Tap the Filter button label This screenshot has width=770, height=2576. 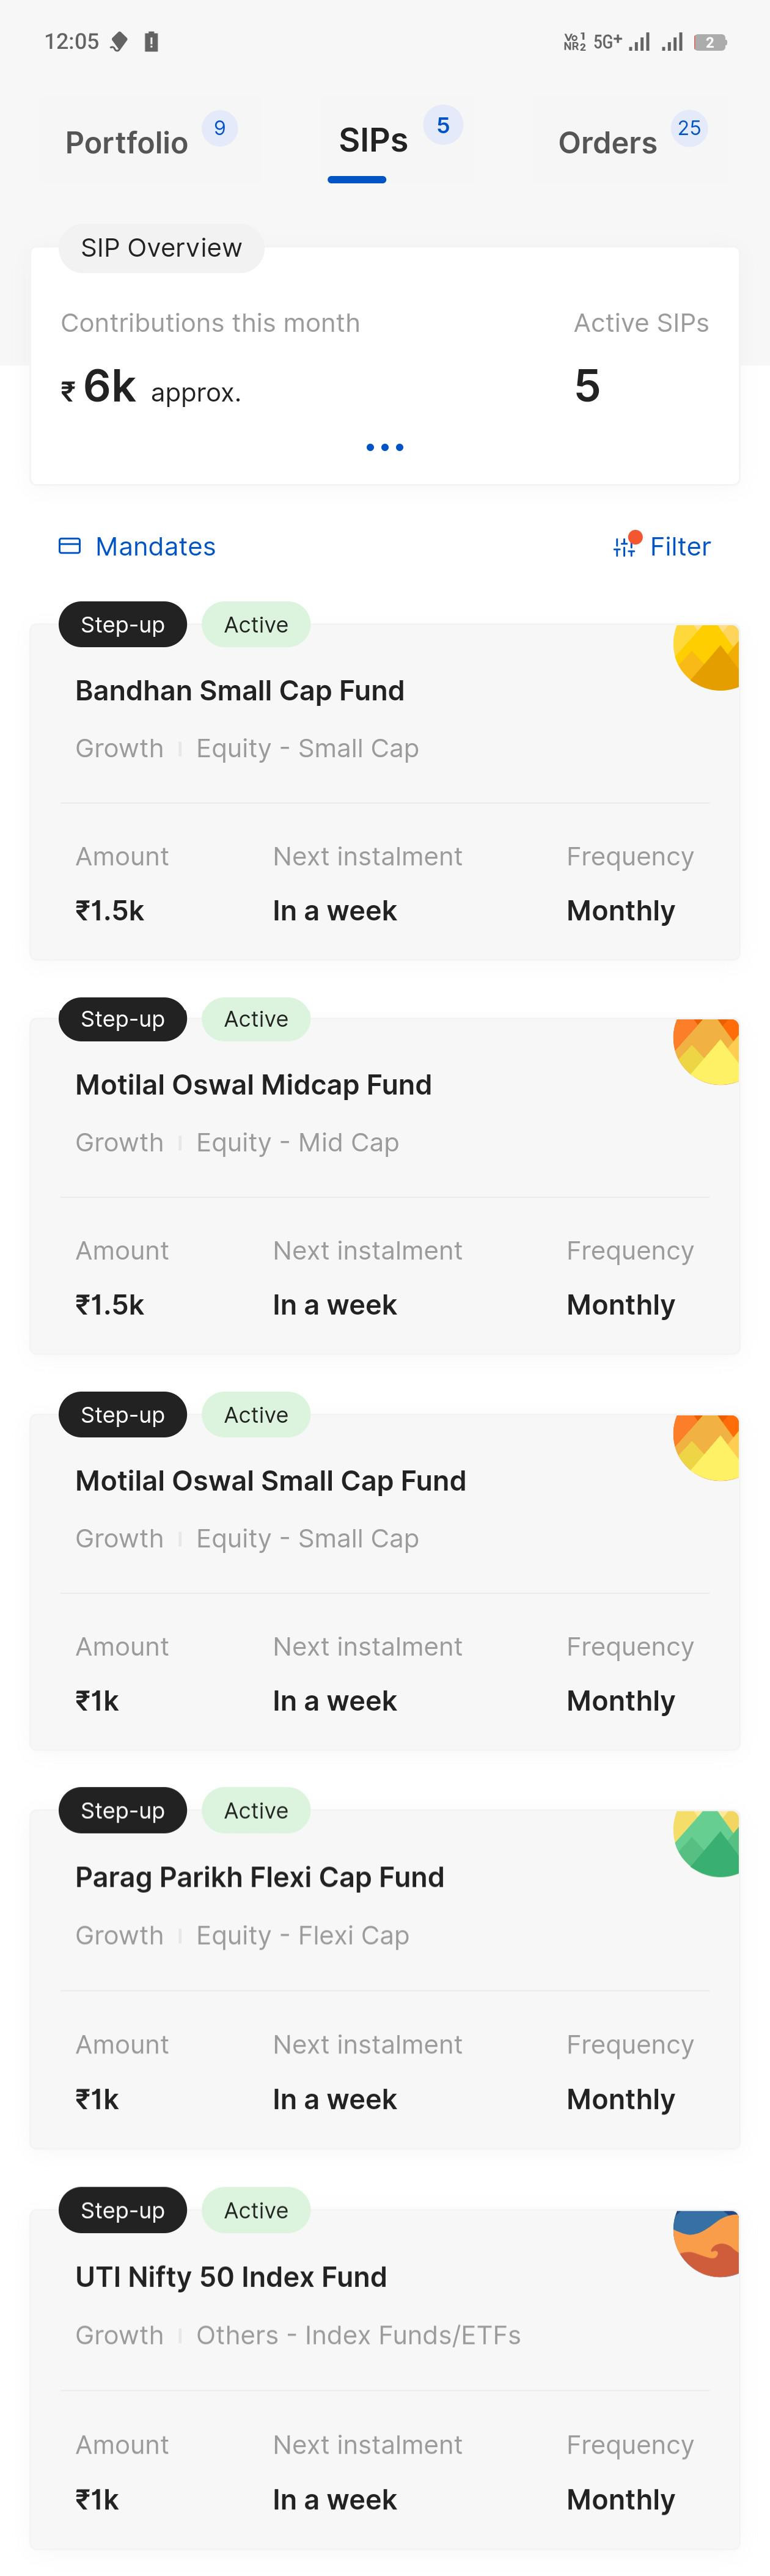(680, 546)
